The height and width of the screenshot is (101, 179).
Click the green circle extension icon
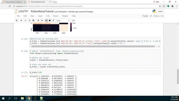168,6
